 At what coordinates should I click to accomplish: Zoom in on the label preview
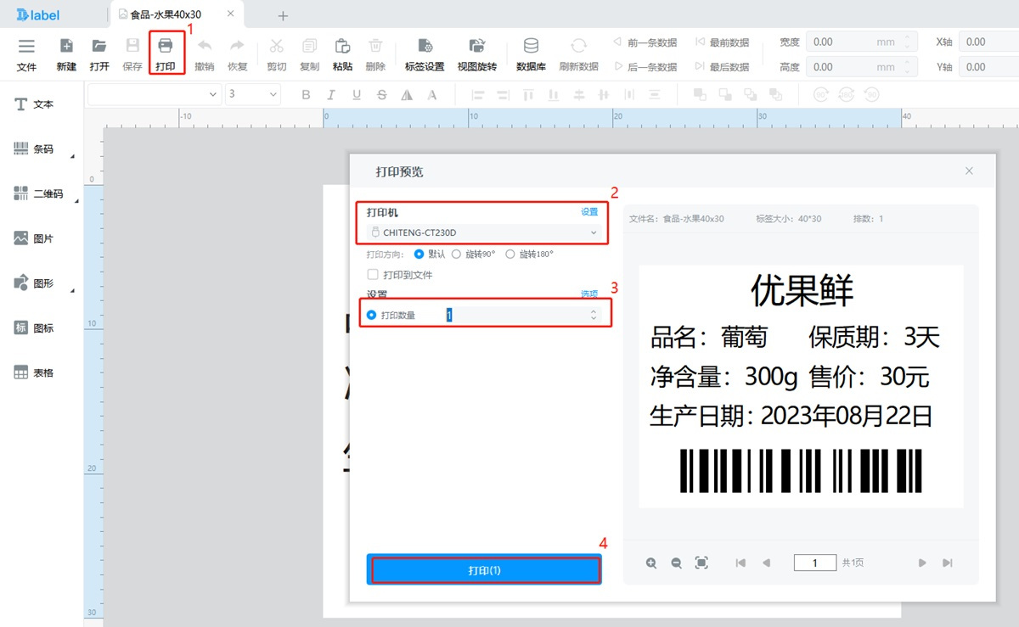(650, 562)
